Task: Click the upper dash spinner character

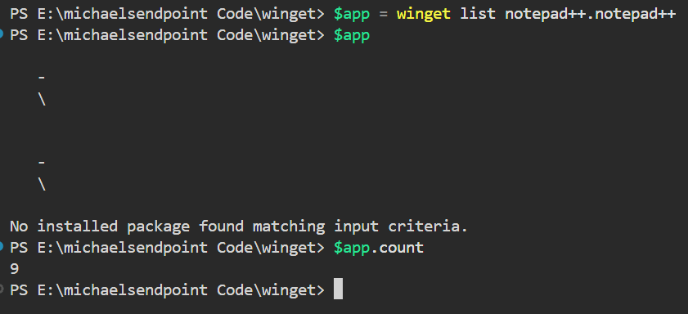Action: click(42, 78)
